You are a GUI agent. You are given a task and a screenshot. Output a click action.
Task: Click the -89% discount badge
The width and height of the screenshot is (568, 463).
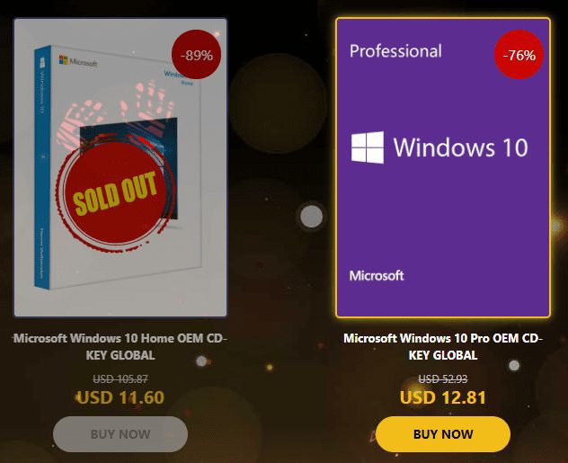tap(196, 54)
